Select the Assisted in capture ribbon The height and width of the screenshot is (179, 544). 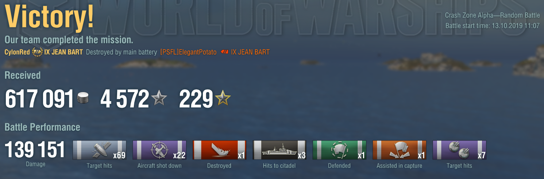click(x=399, y=150)
